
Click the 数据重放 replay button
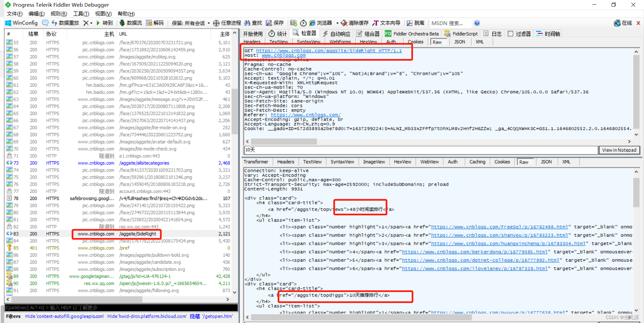[x=65, y=23]
